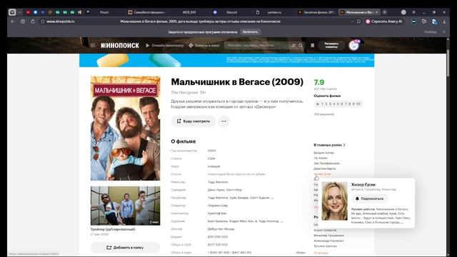Bookmark this page icon in address bar
The height and width of the screenshot is (257, 457).
point(358,21)
